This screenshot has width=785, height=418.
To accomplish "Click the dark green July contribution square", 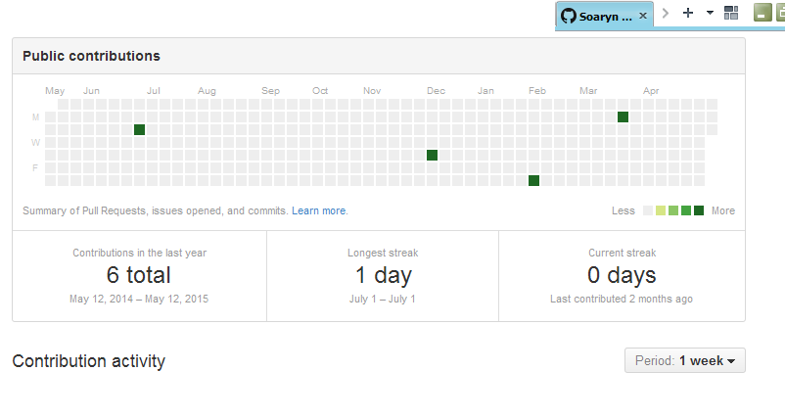I will pos(139,130).
